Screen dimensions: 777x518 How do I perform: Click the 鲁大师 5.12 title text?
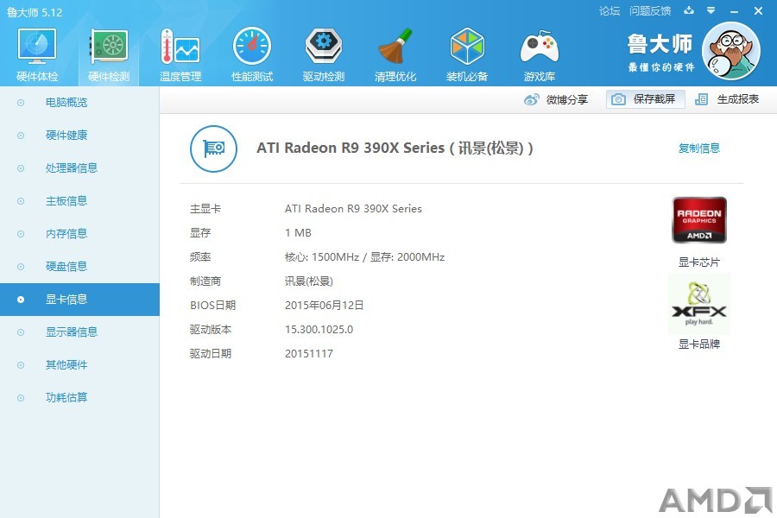tap(35, 12)
